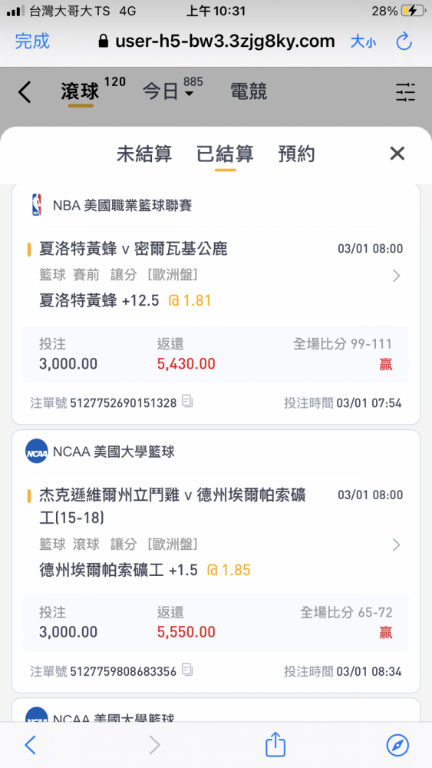Viewport: 432px width, 768px height.
Task: Expand details for 夏洛特黃蜂 bet chevron
Action: tap(397, 276)
